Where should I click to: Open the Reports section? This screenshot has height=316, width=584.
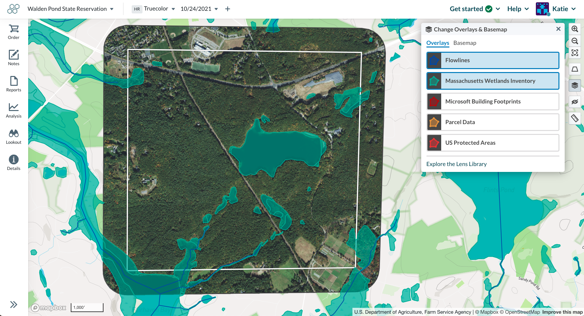(x=13, y=84)
